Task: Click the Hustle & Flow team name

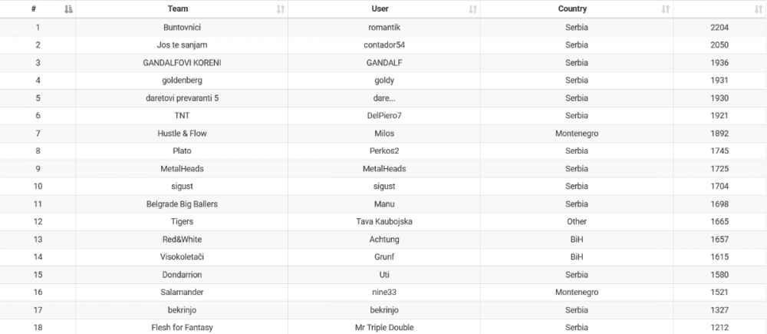Action: [182, 133]
